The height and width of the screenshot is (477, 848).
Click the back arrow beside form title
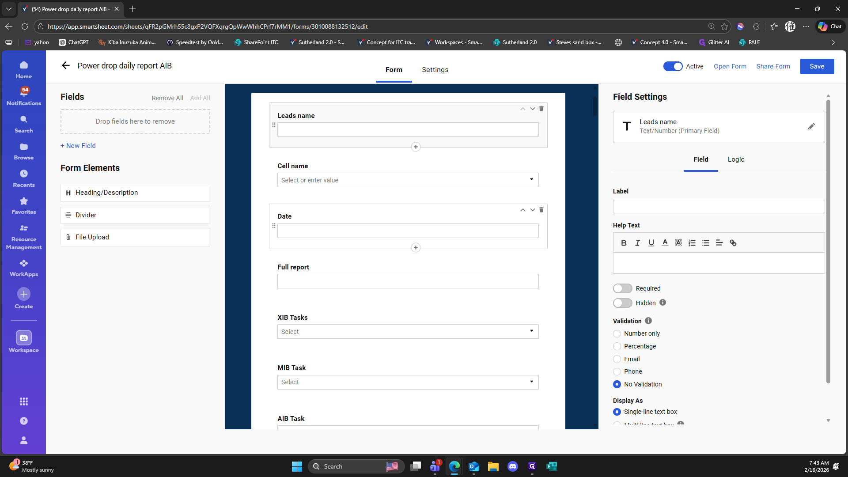pos(66,66)
